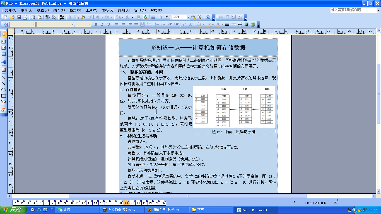
Task: Go to page 20 in page navigator
Action: [132, 203]
